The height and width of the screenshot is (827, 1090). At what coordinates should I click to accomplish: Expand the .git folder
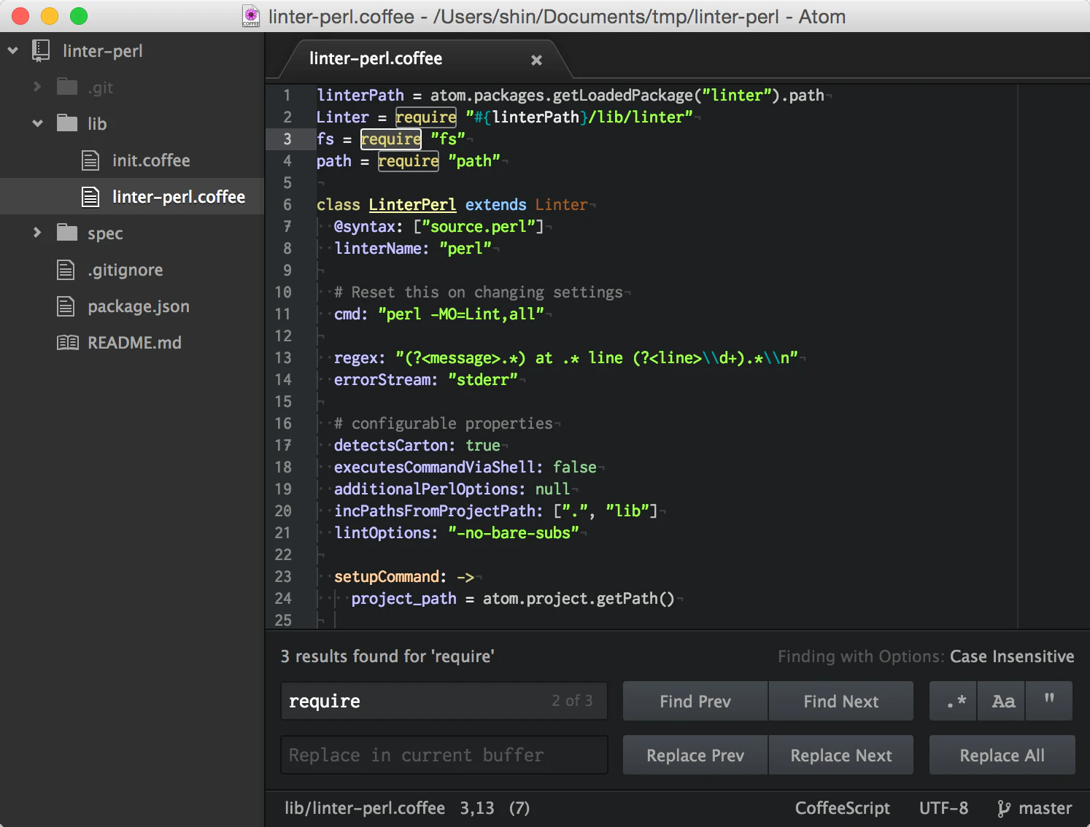pyautogui.click(x=37, y=87)
